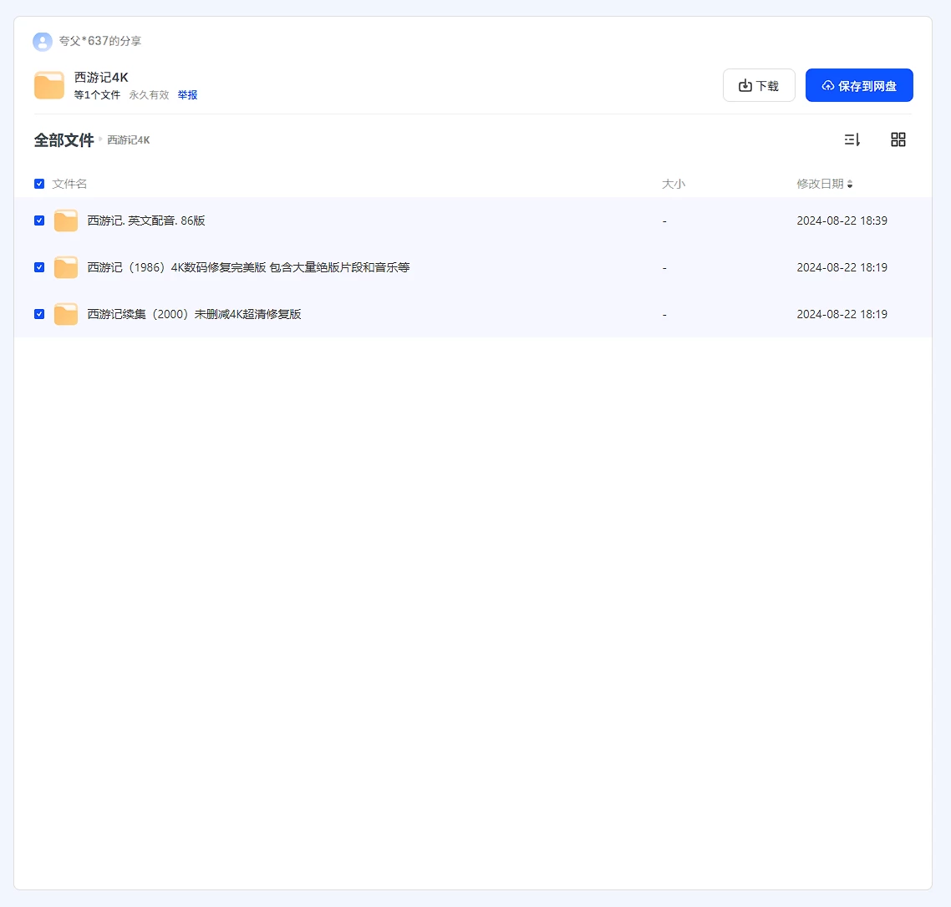The image size is (951, 907).
Task: Click folder icon of 西游记(1986)4K row
Action: (66, 267)
